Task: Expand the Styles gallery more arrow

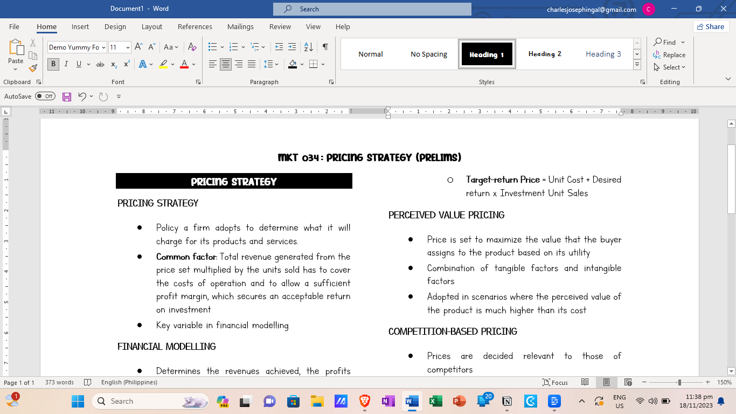Action: (637, 65)
